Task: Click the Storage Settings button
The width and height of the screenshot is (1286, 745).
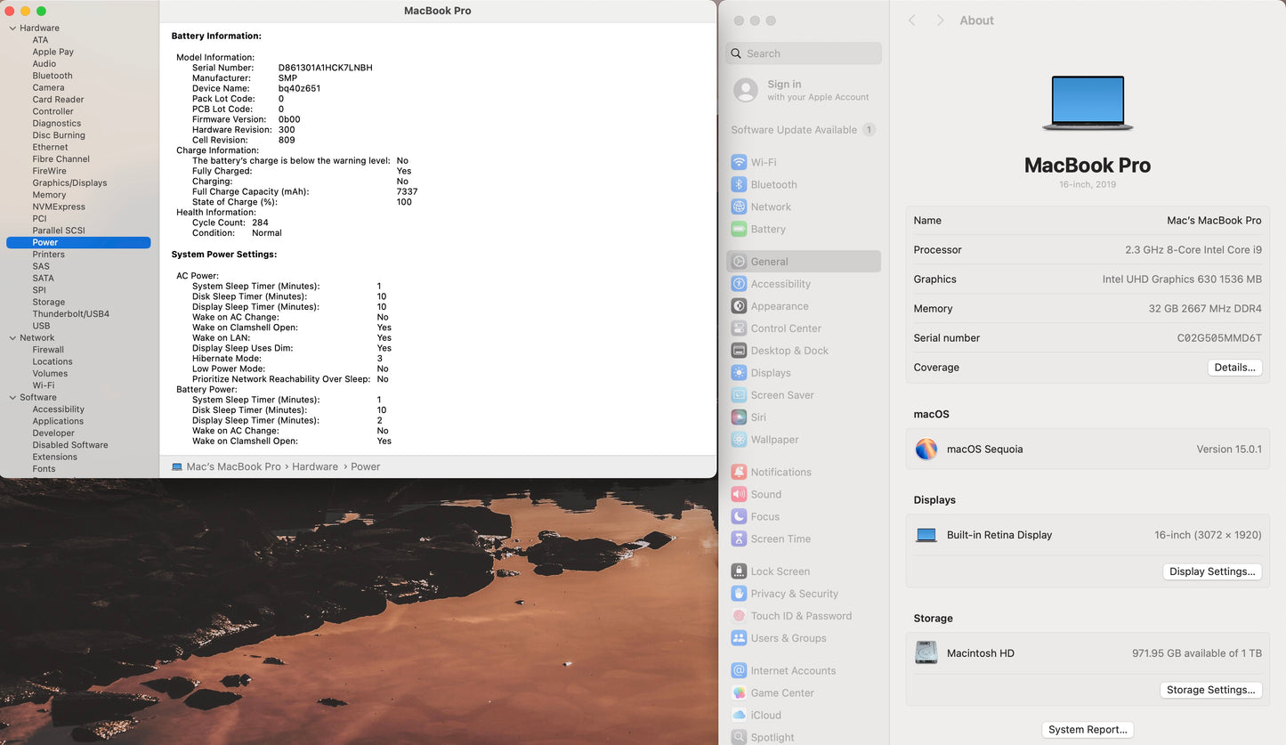Action: (1210, 690)
